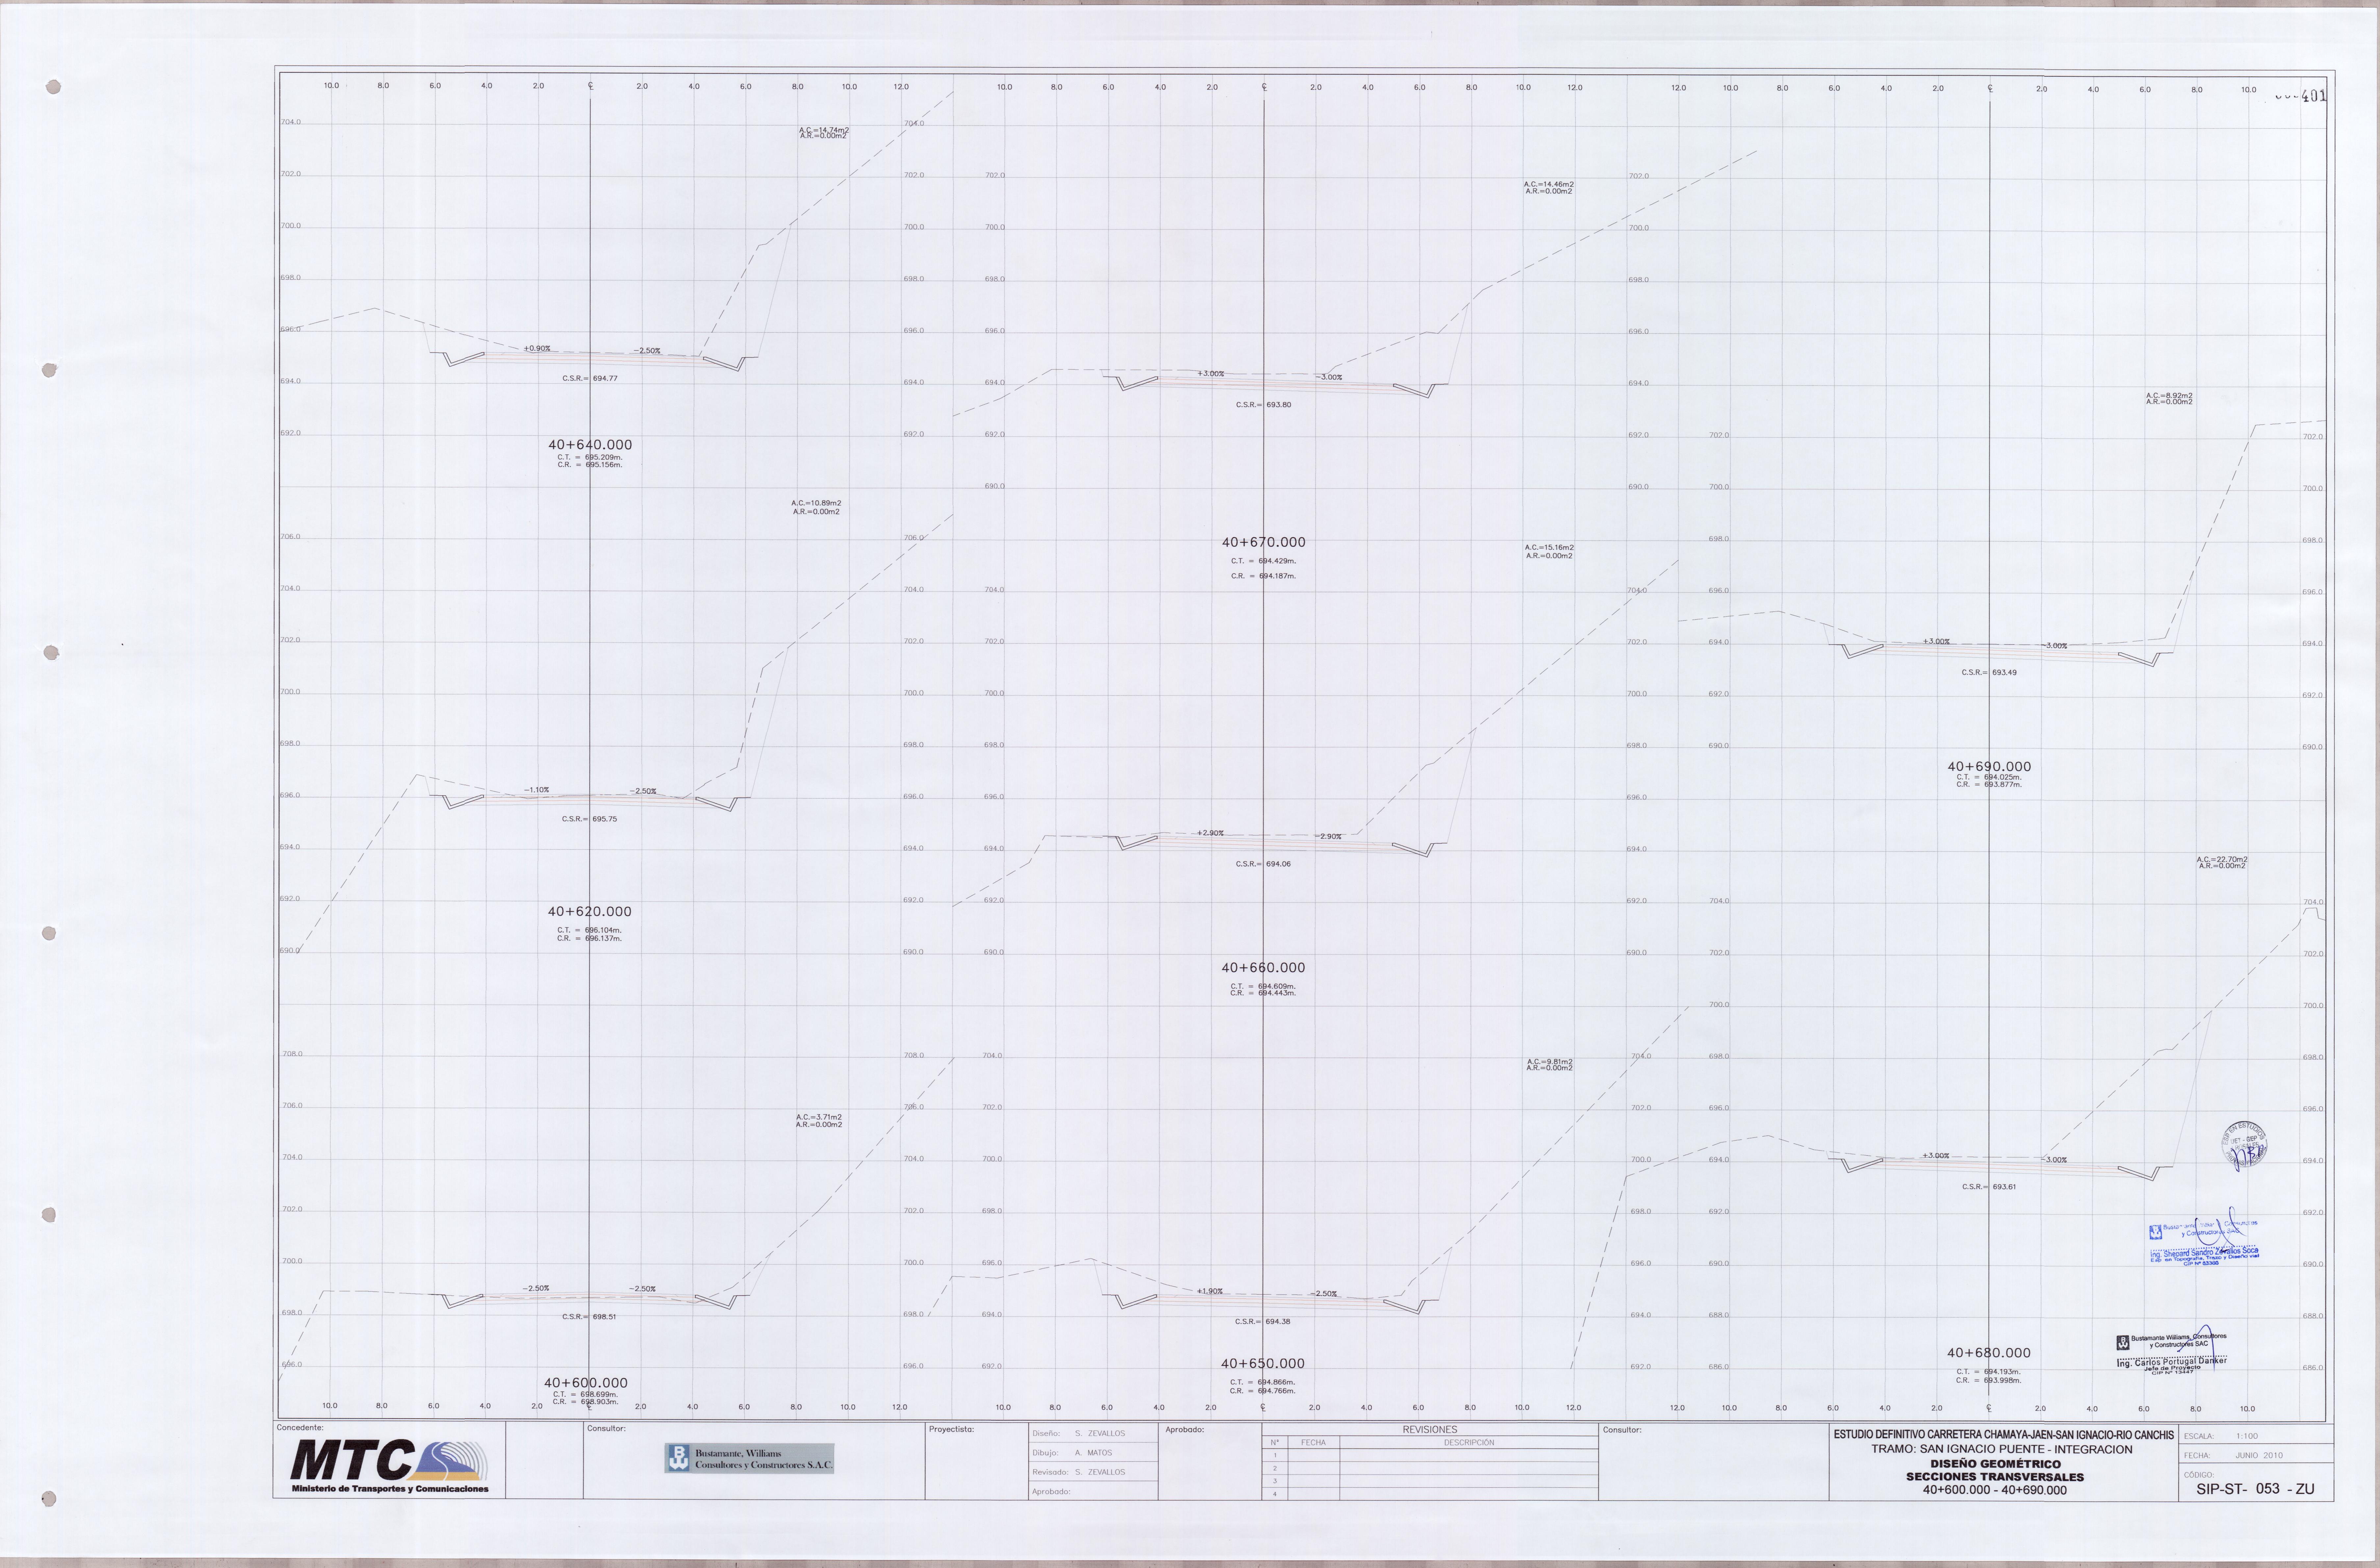The width and height of the screenshot is (2380, 1568).
Task: Click the SECCIONES TRANSVERSALES title
Action: (1995, 1477)
